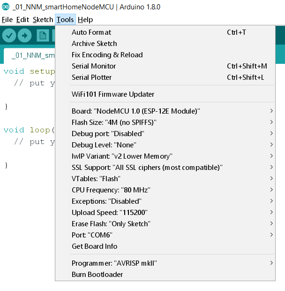Close the open Tools menu

click(x=65, y=20)
